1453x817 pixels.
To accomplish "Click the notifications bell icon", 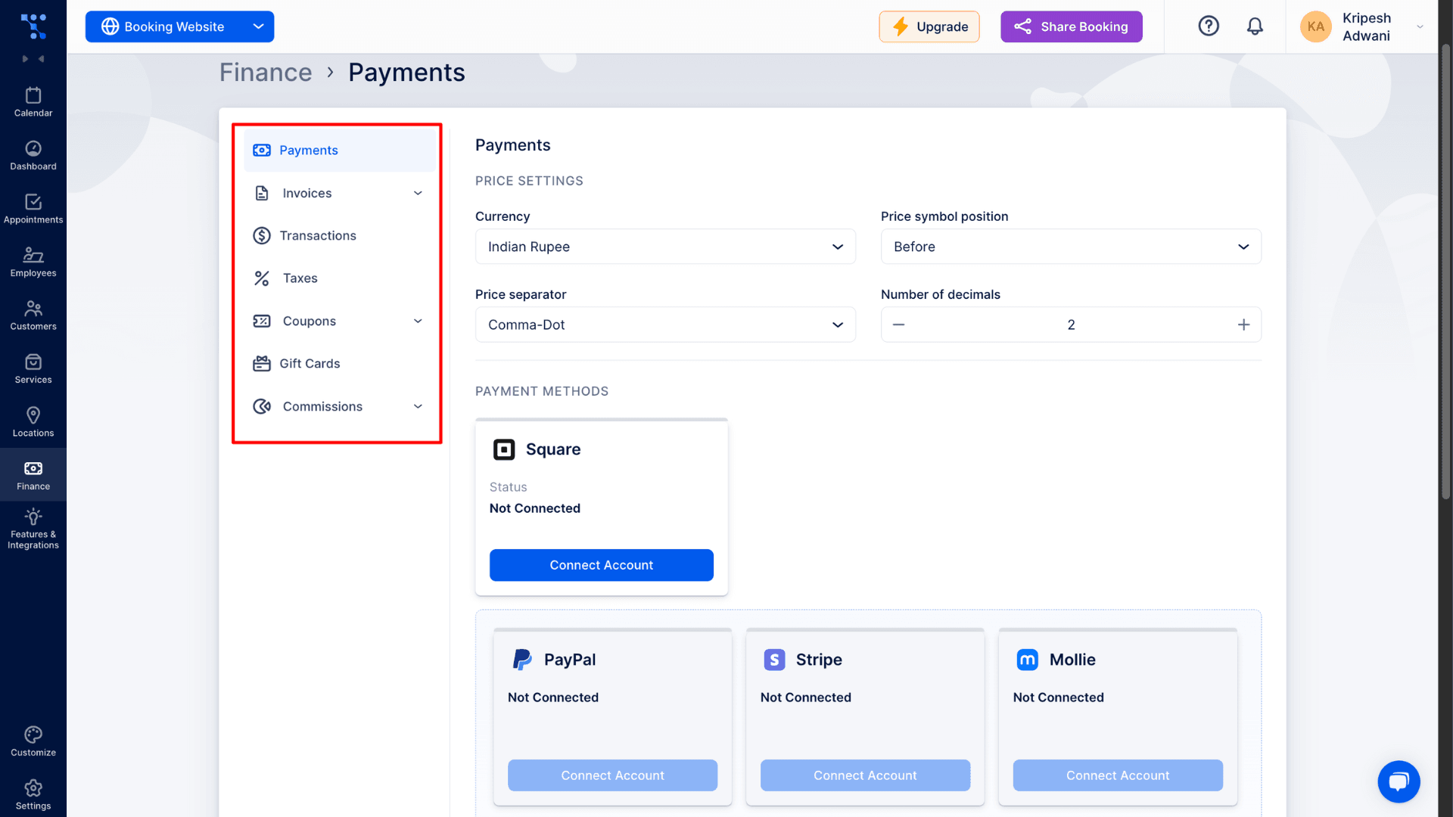I will pos(1255,26).
